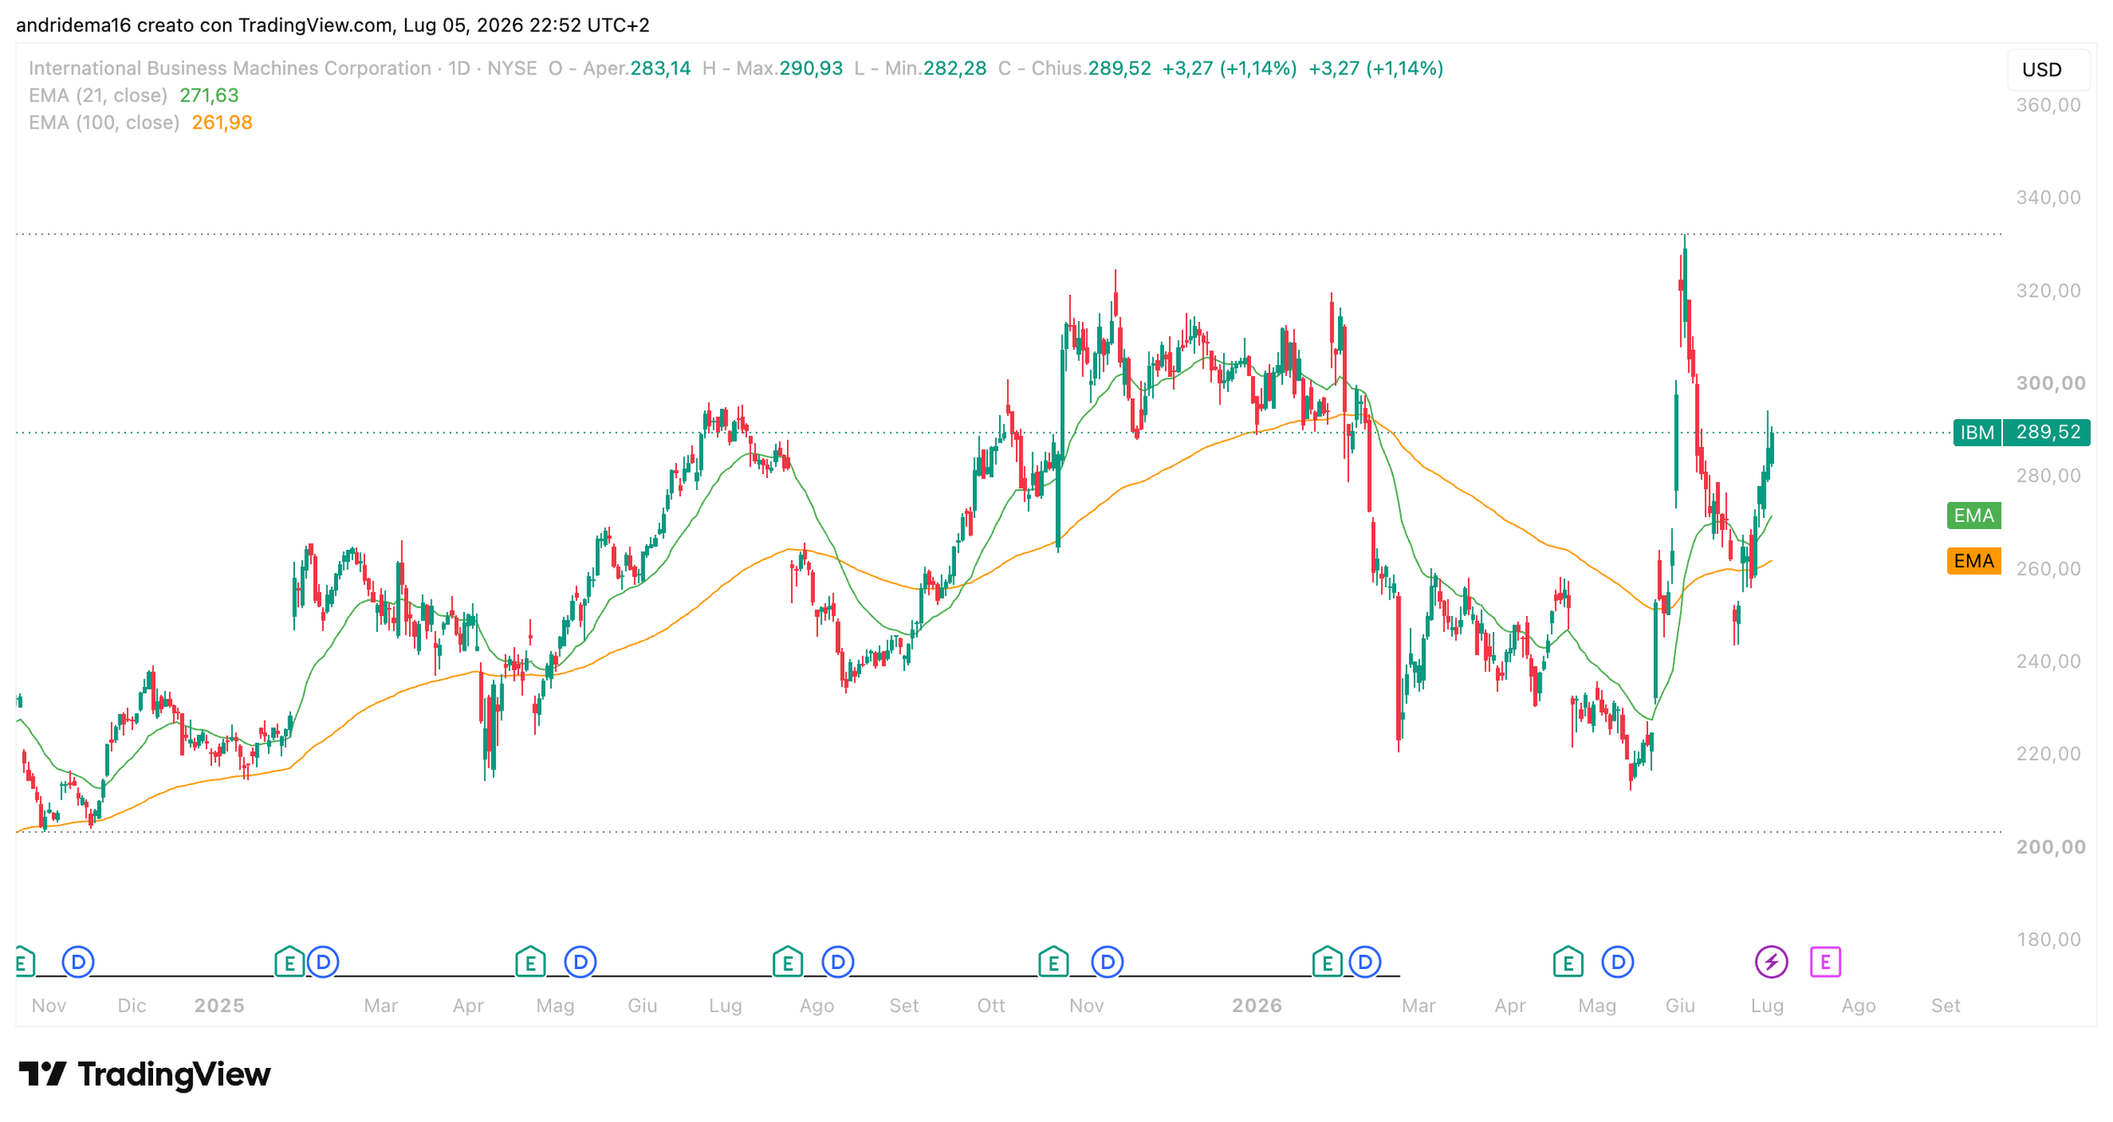Click the EMA 21 value 271,63
Screen dimensions: 2113x1122
[210, 95]
